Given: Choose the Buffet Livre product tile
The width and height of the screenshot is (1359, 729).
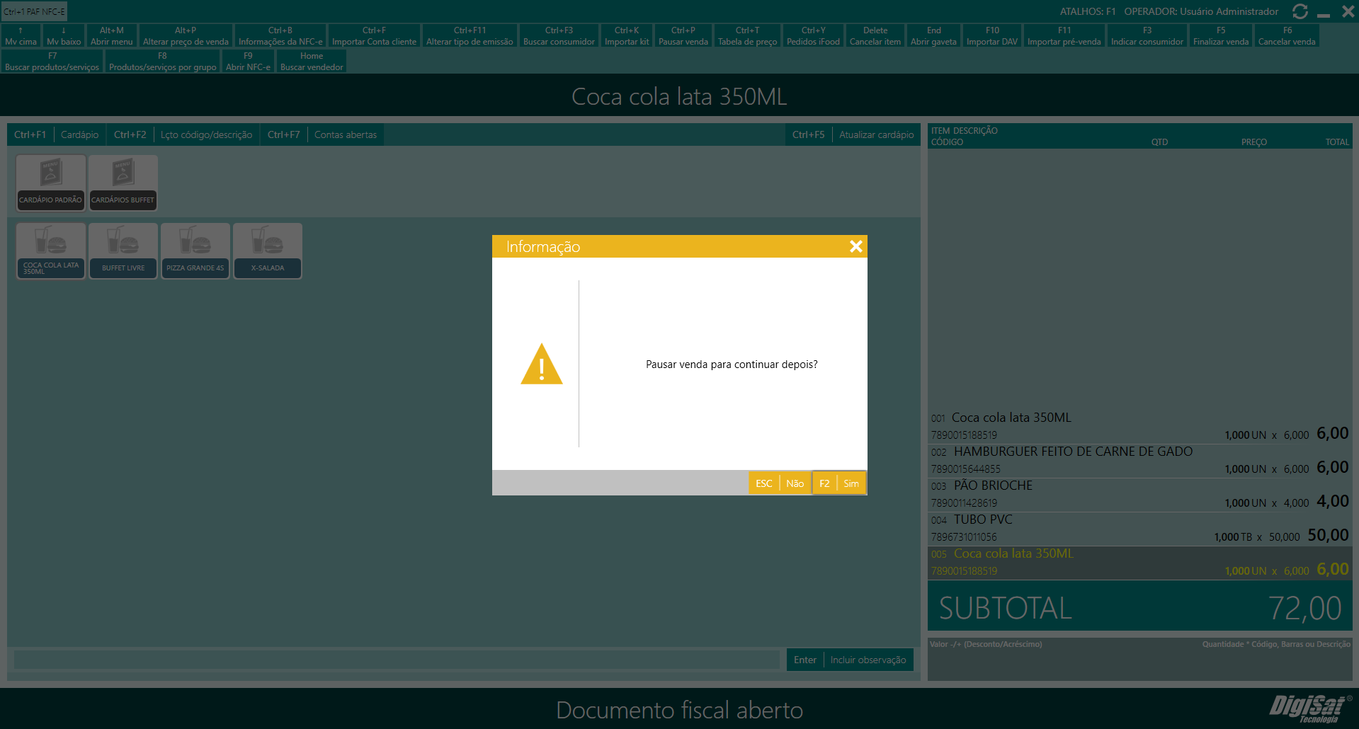Looking at the screenshot, I should pos(123,251).
